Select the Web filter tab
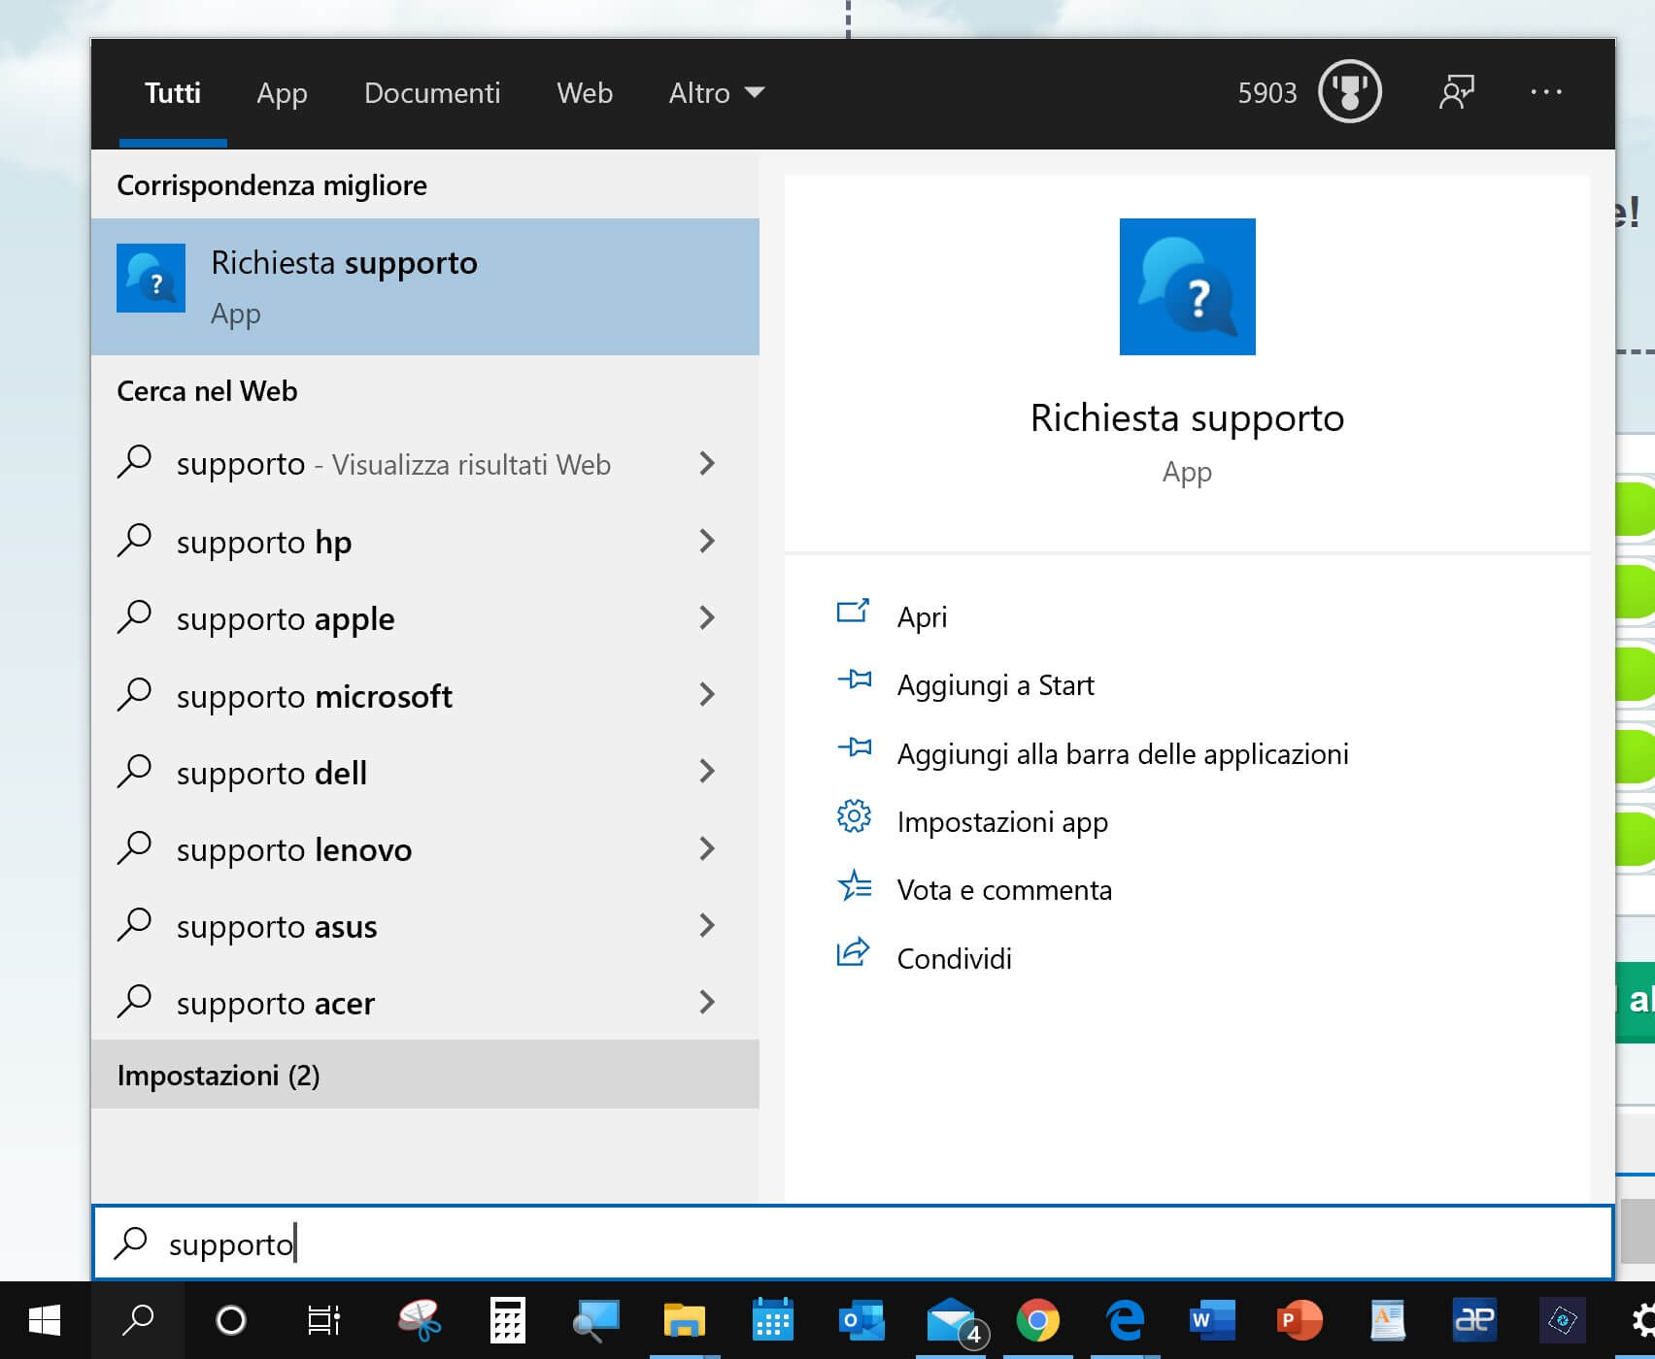The width and height of the screenshot is (1655, 1359). (585, 93)
